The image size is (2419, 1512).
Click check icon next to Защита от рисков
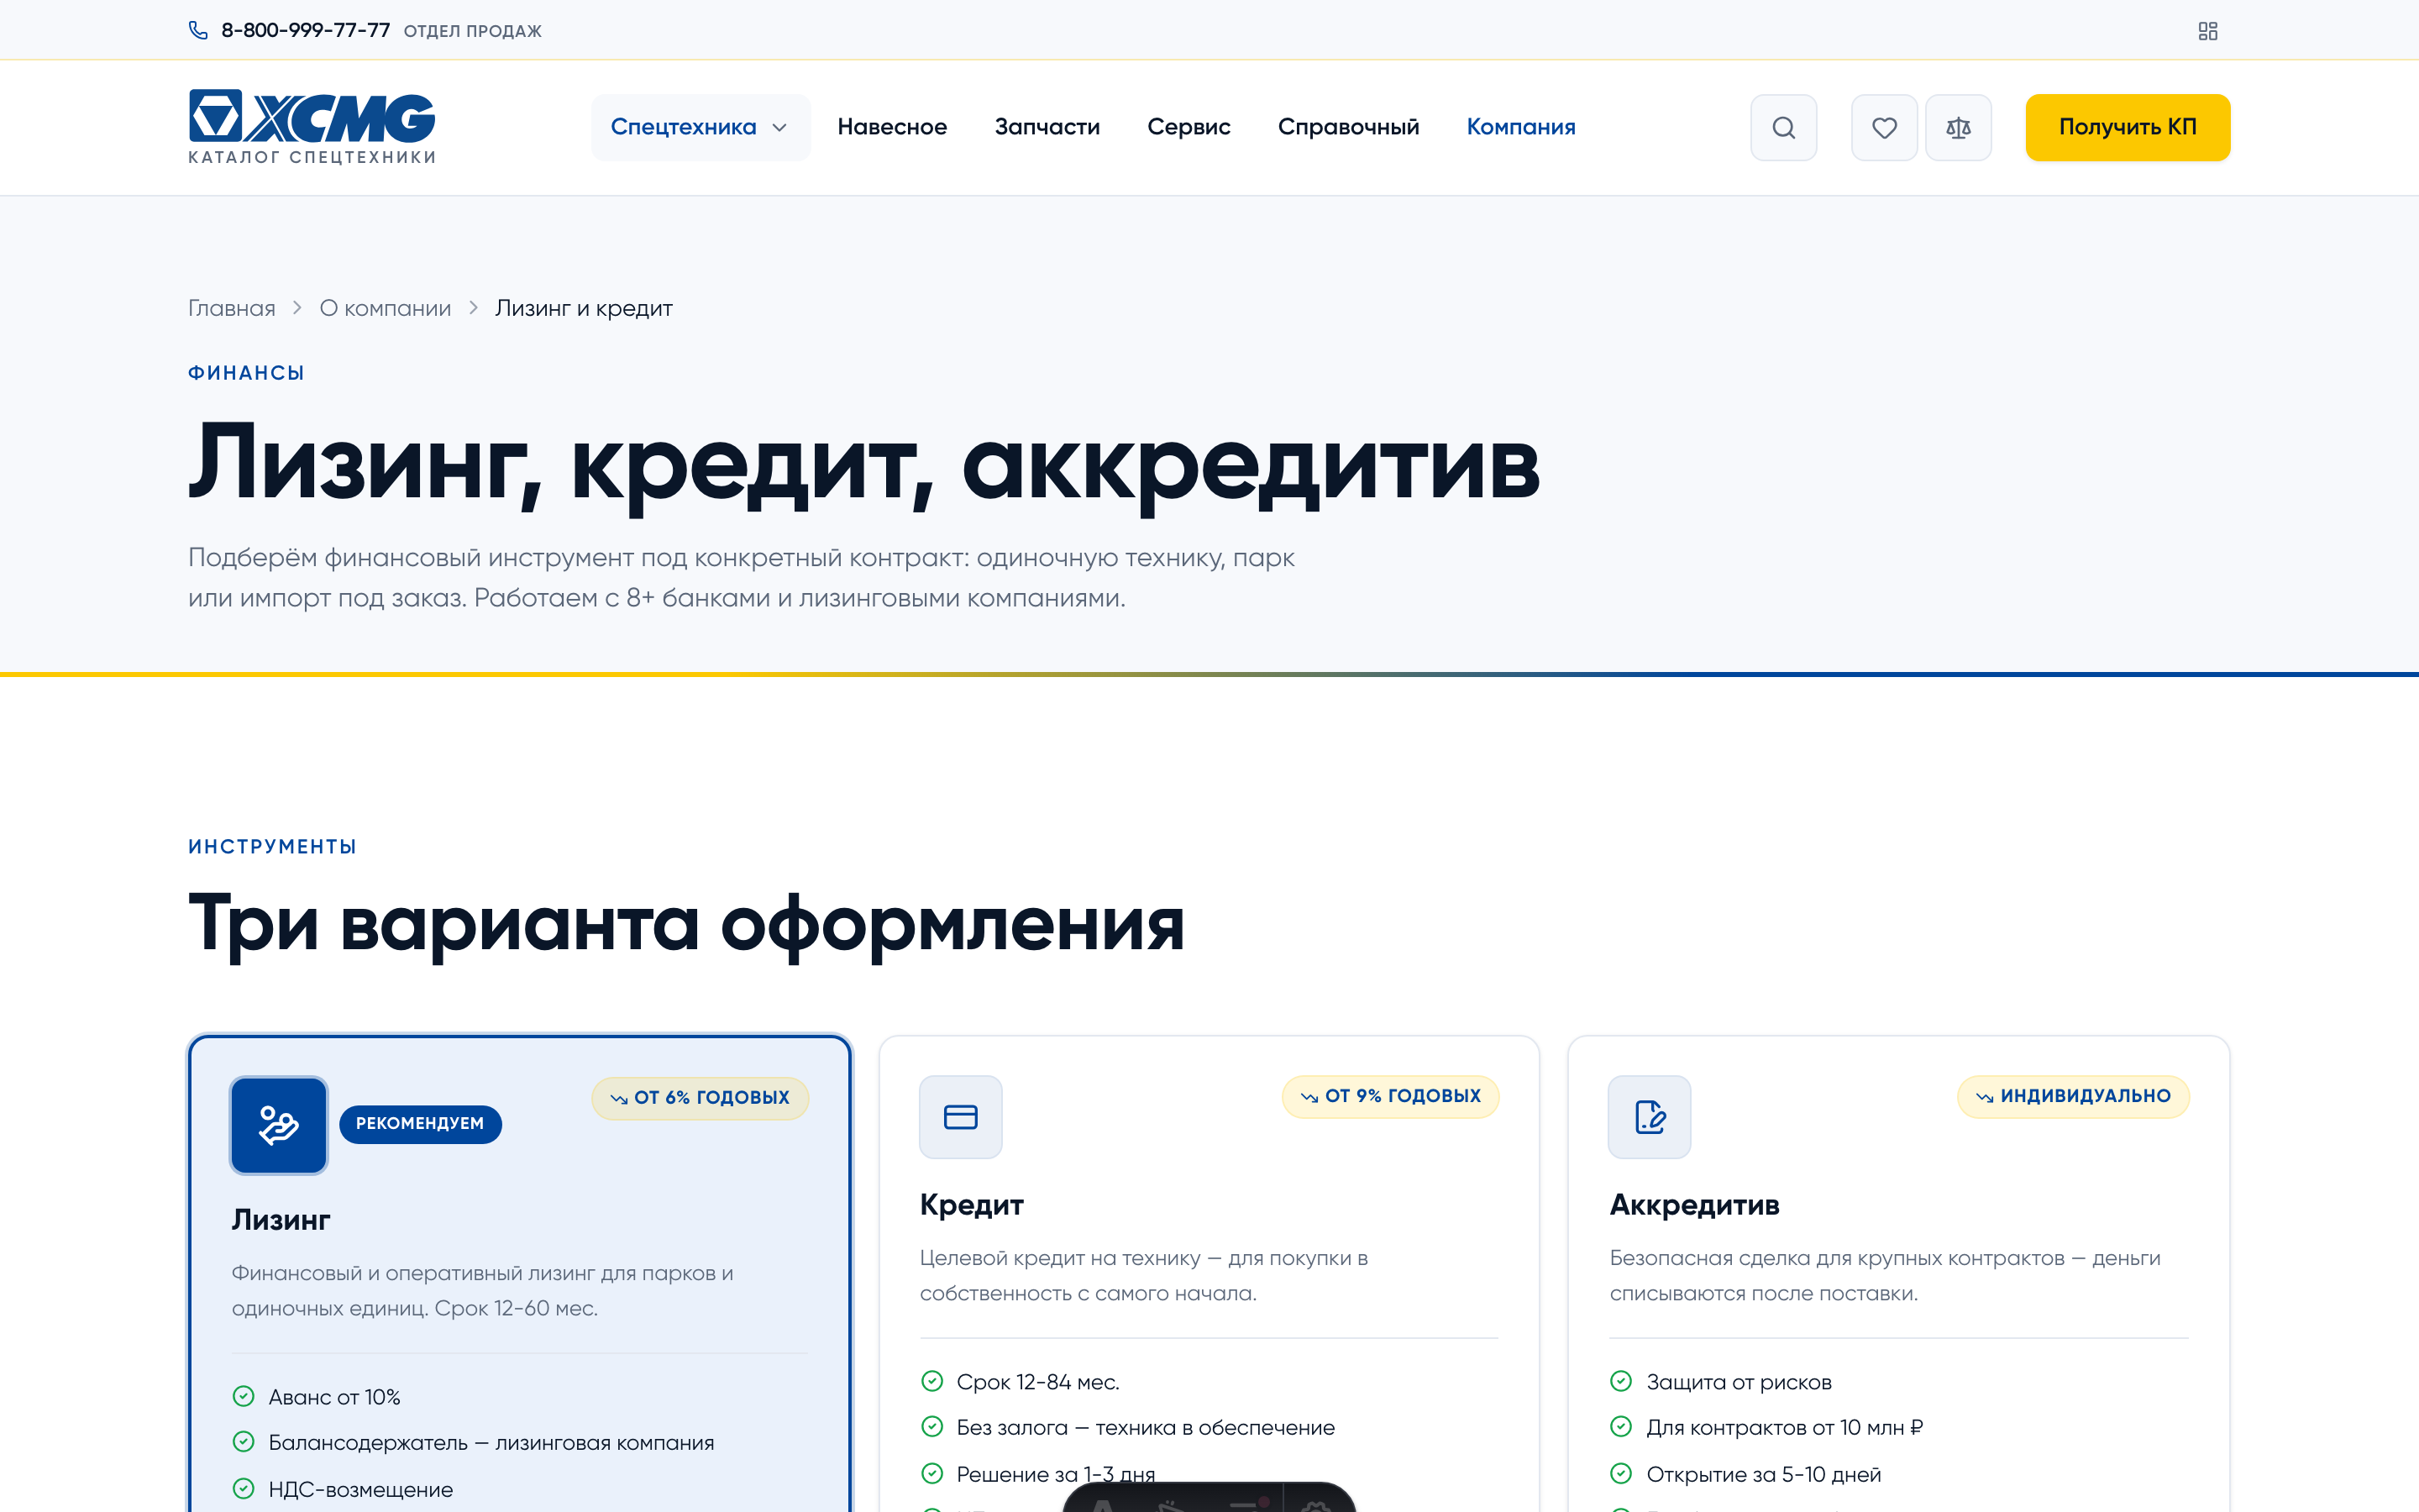[1621, 1381]
